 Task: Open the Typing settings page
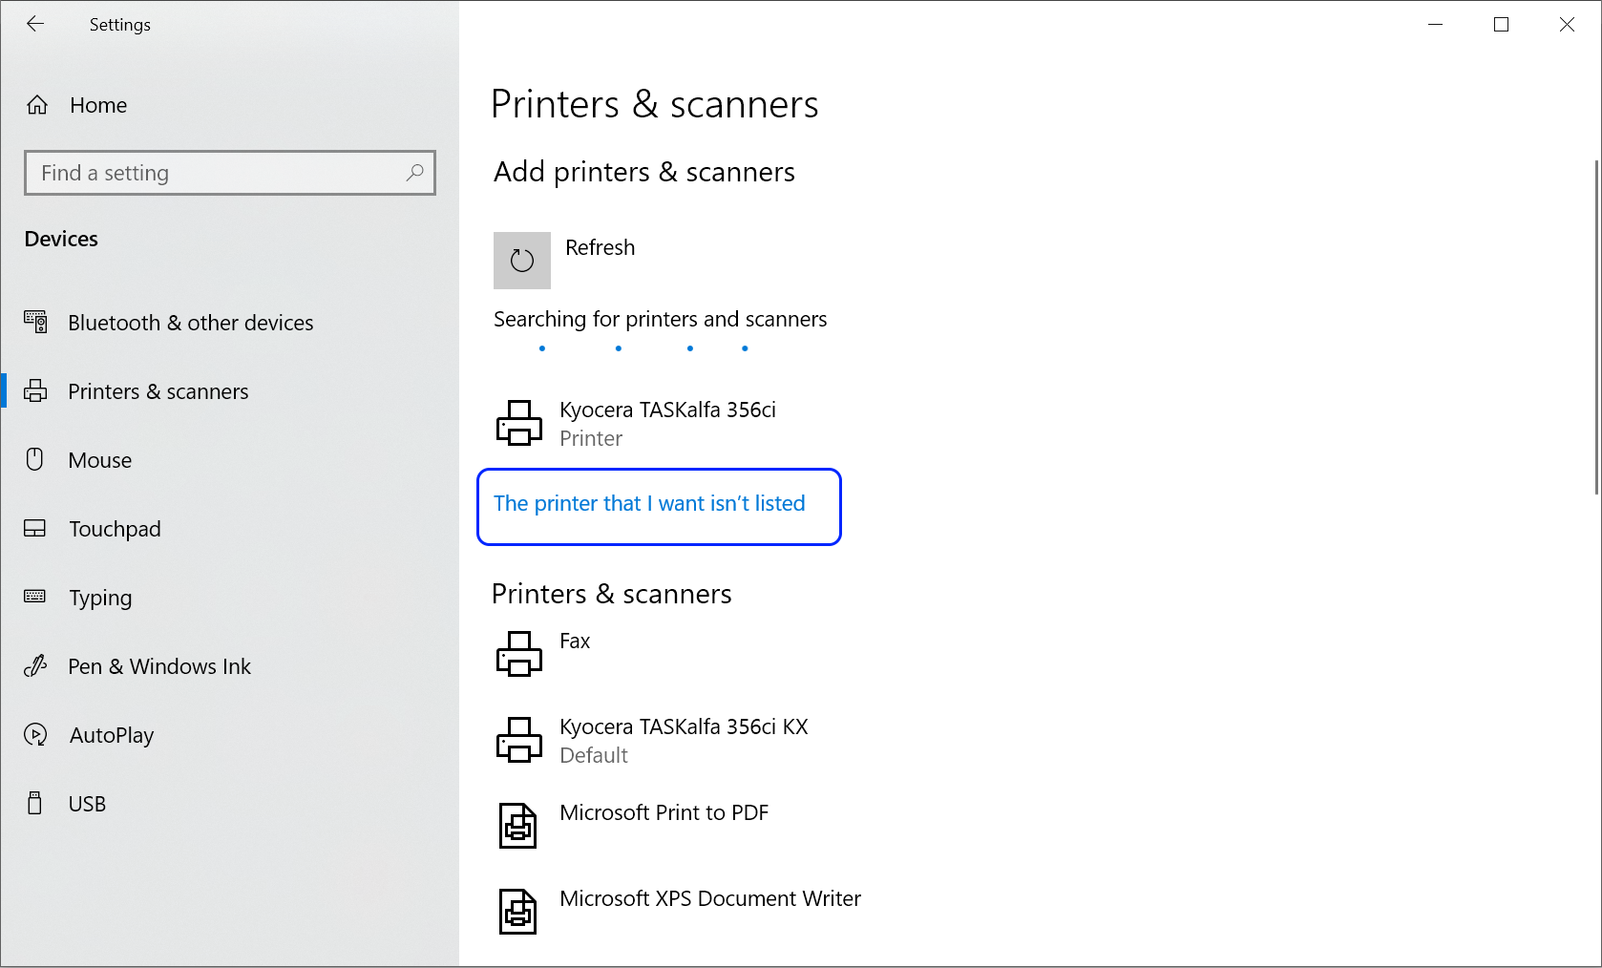[x=100, y=598]
